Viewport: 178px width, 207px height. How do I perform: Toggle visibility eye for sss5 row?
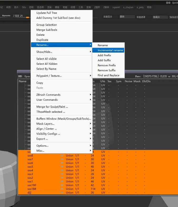tap(62, 167)
